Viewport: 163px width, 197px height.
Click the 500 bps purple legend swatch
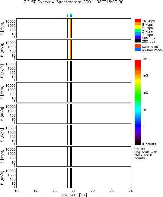point(138,37)
